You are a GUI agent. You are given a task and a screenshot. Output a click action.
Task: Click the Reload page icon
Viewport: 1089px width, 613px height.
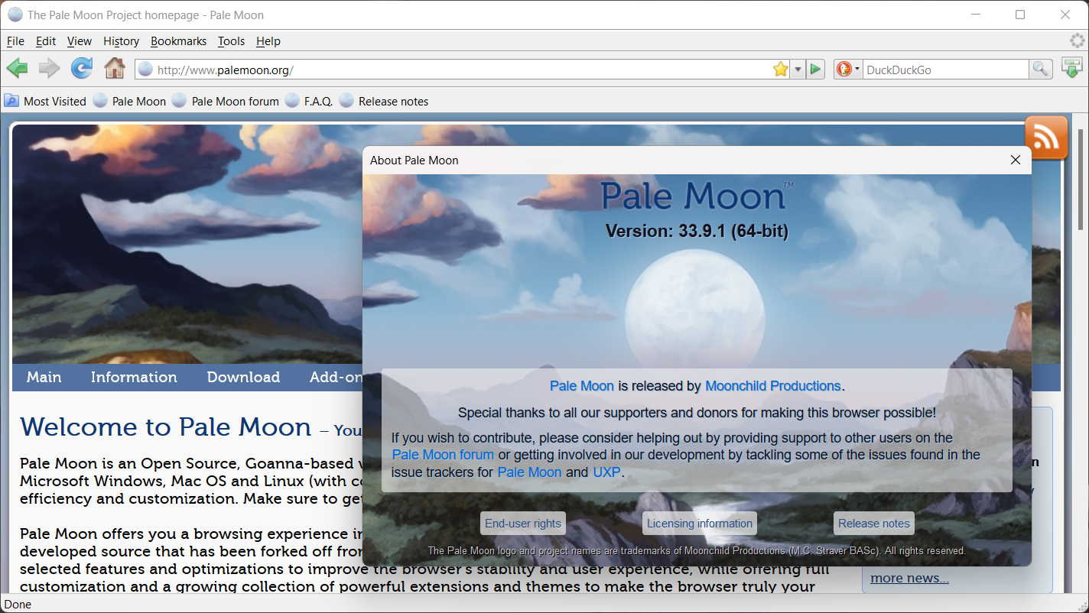pyautogui.click(x=82, y=69)
